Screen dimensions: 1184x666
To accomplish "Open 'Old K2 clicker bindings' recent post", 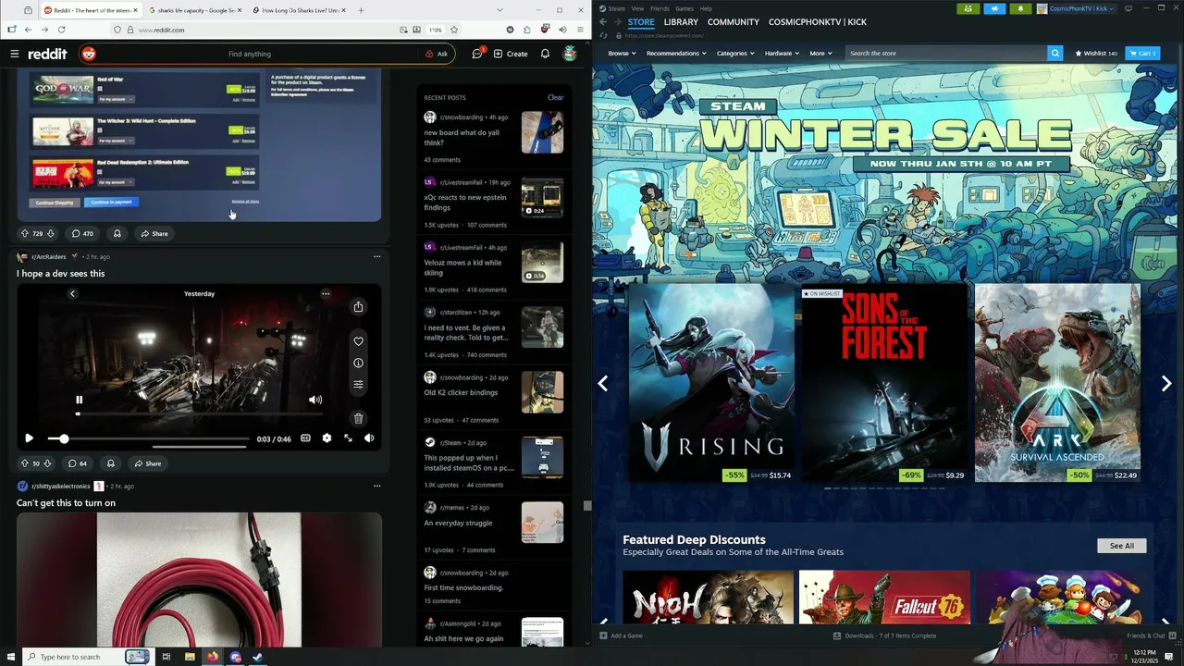I will coord(461,392).
